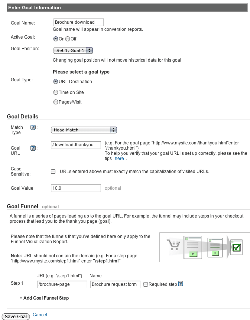
Task: Click the 'here' tips link
Action: click(119, 159)
